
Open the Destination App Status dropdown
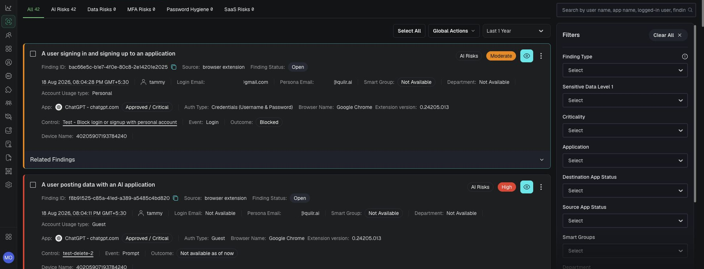tap(625, 191)
